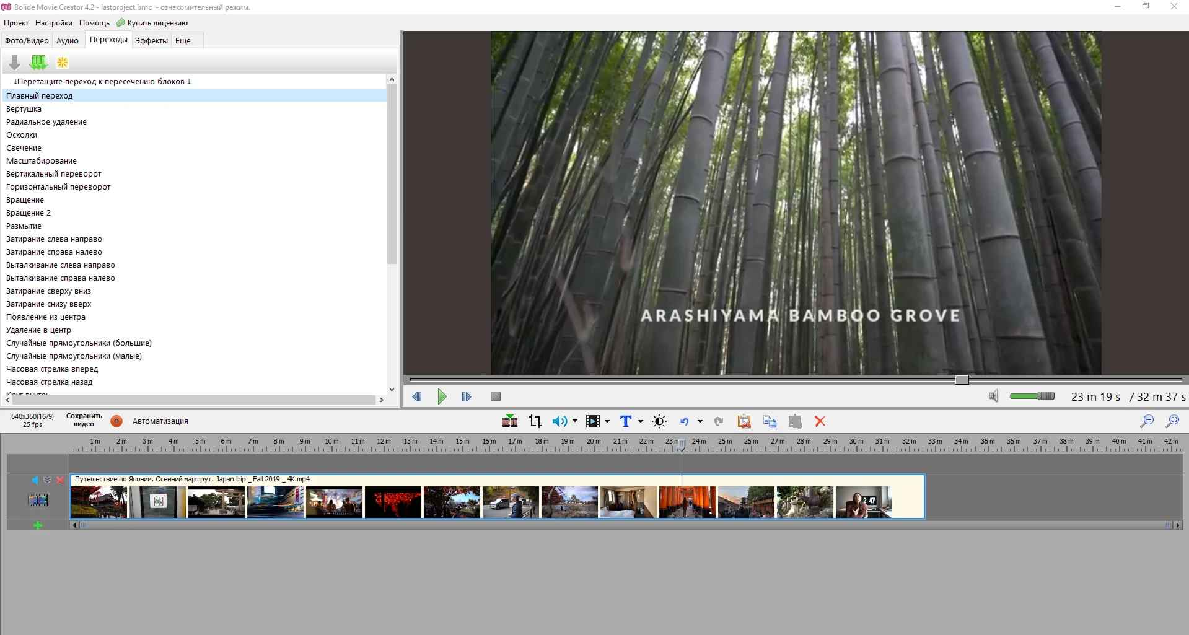
Task: Click the split video block icon
Action: click(510, 421)
